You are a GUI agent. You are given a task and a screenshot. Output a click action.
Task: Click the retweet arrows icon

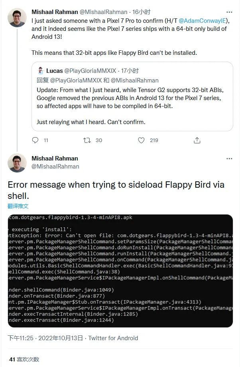click(87, 140)
